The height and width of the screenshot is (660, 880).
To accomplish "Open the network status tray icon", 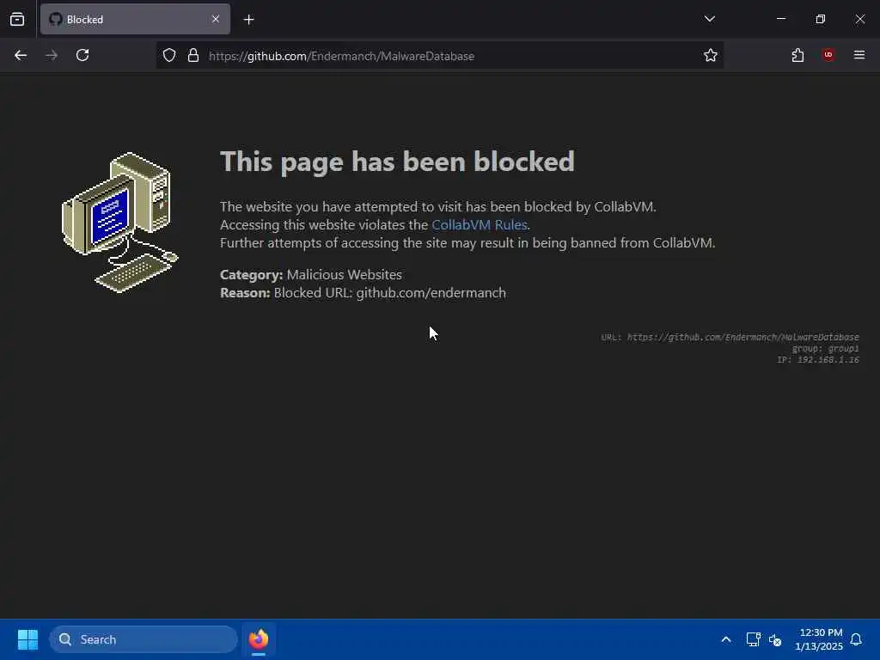I will (753, 639).
